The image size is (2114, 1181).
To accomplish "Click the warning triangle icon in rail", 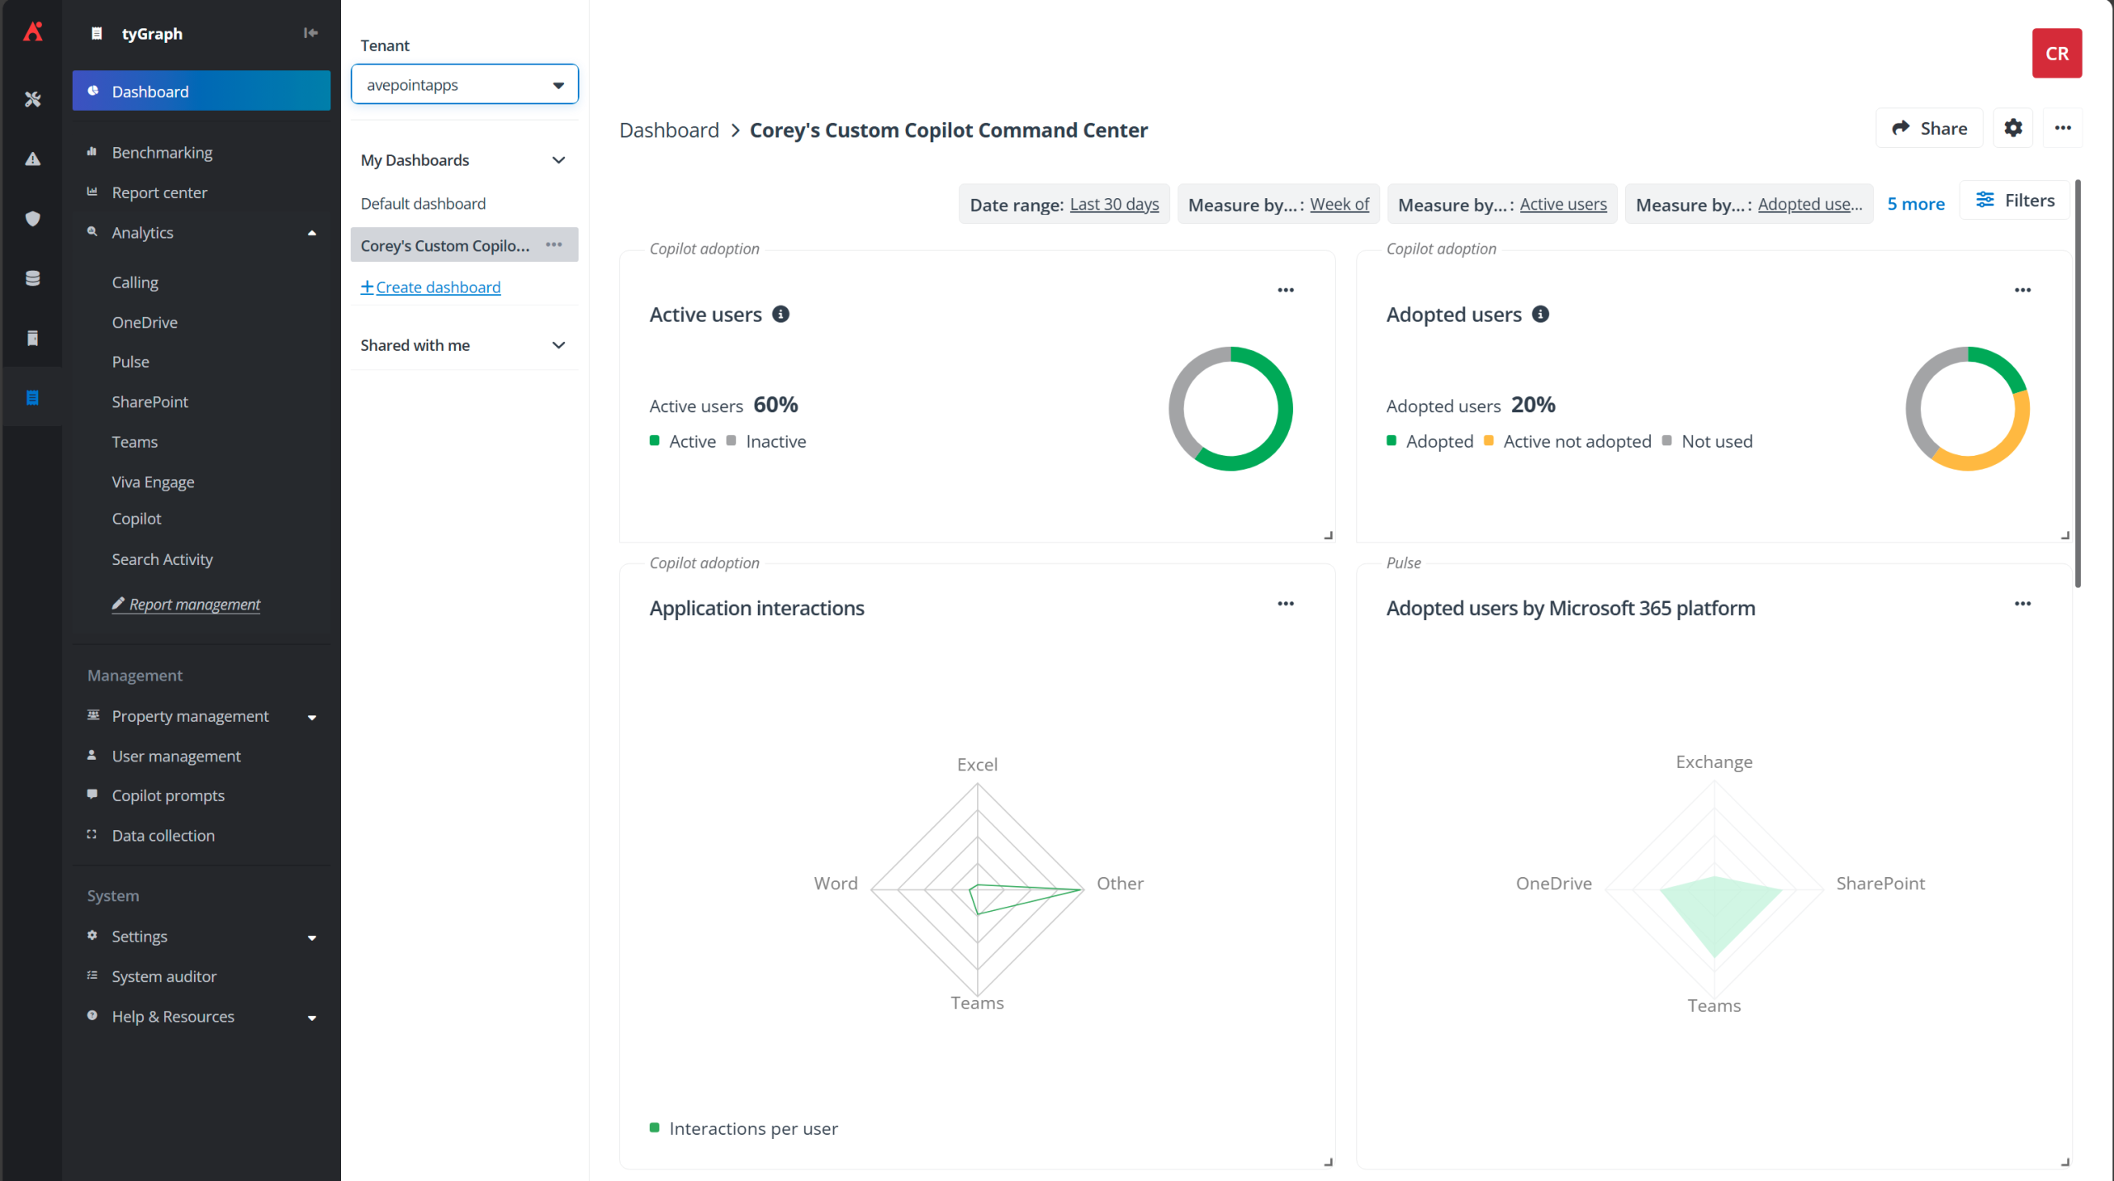I will 33,159.
